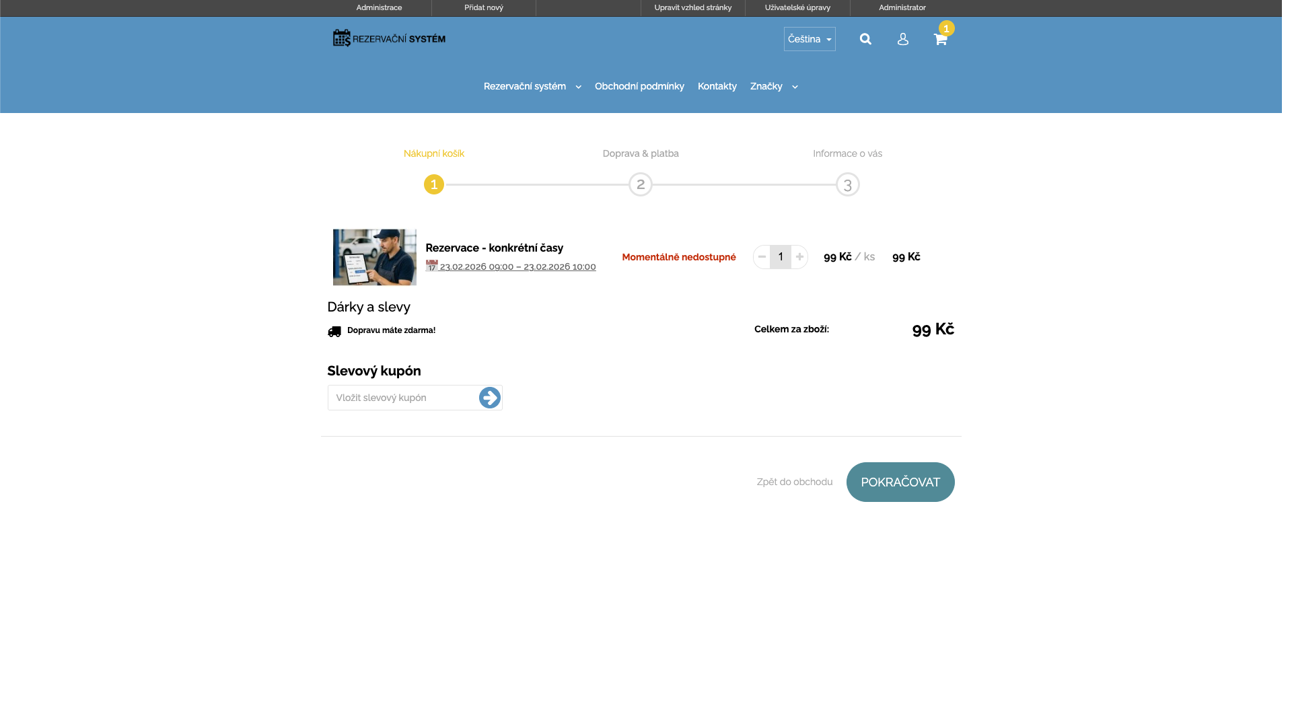
Task: Open Upravit vzhled stránky in admin bar
Action: [692, 7]
